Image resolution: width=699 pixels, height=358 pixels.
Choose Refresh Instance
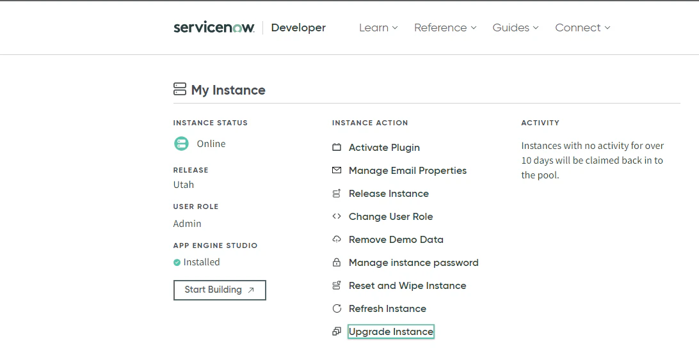[387, 309]
